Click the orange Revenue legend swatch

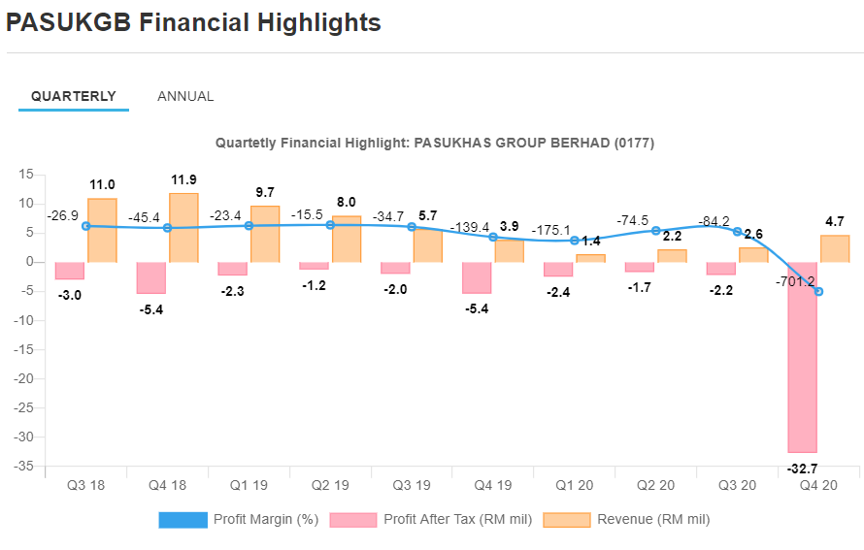[x=567, y=520]
